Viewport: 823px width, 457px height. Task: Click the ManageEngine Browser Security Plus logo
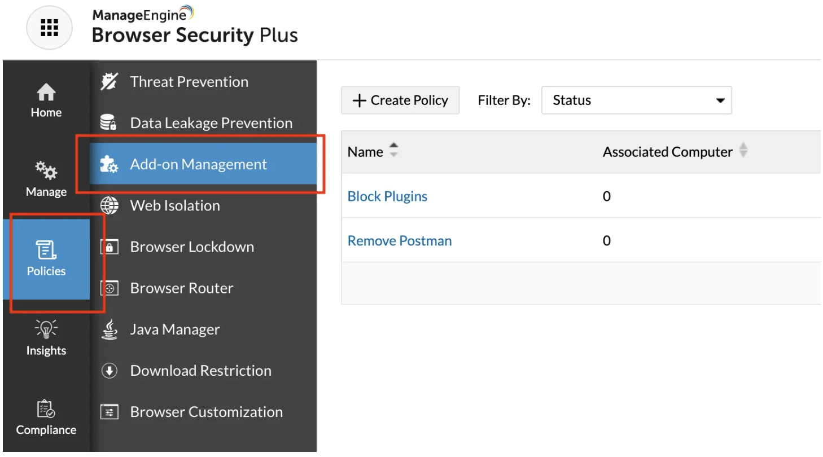pyautogui.click(x=195, y=25)
